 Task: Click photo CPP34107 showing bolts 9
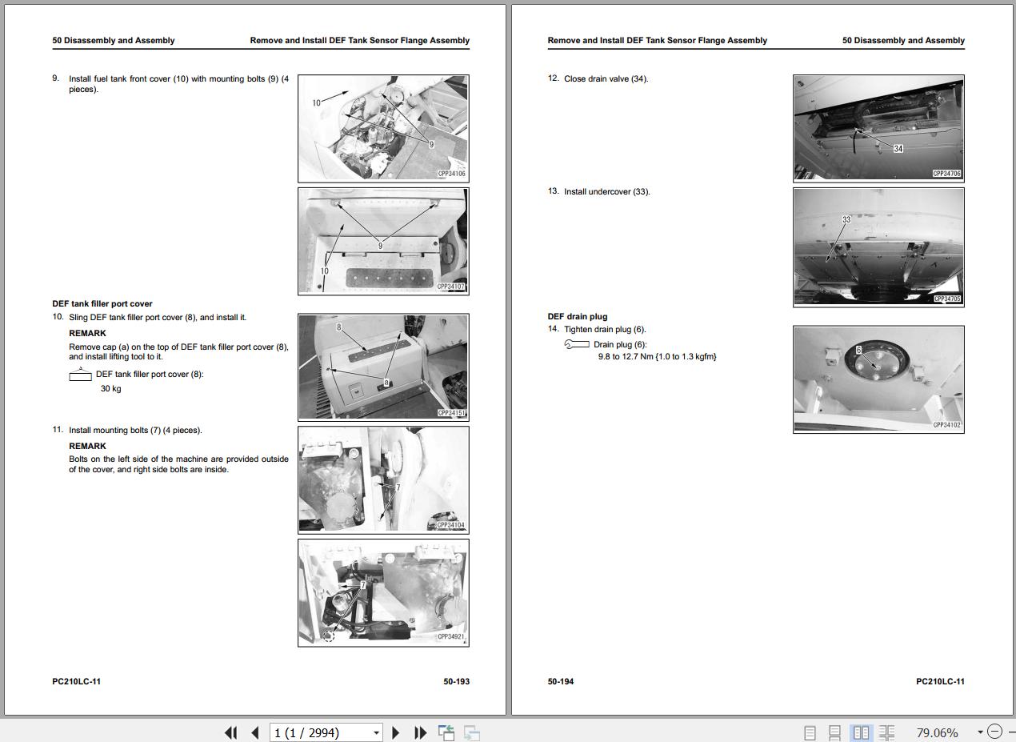tap(383, 241)
